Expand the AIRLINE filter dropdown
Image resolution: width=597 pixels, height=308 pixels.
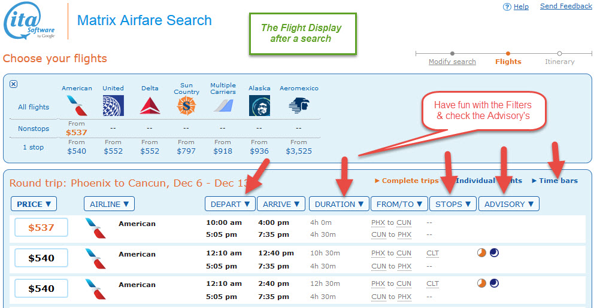(x=109, y=204)
